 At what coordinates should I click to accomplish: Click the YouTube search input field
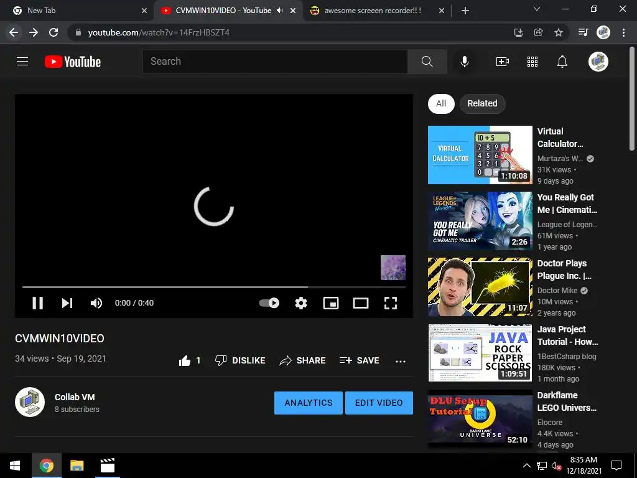point(275,62)
